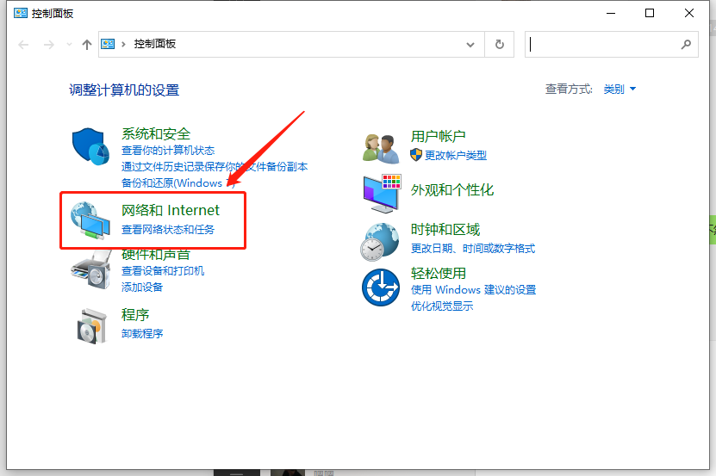Open 网络和 Internet category
The image size is (716, 476).
pos(171,210)
